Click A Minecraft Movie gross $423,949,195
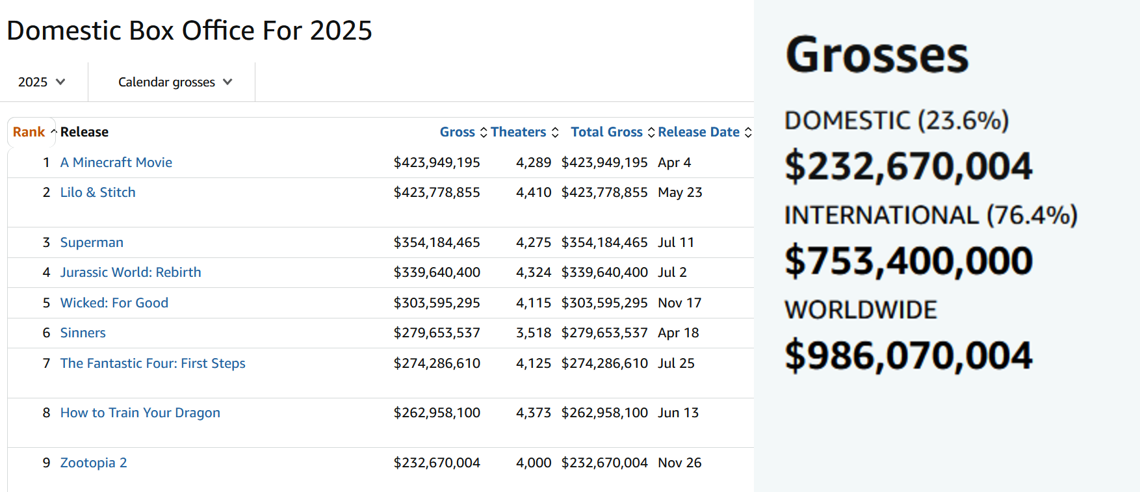 437,162
